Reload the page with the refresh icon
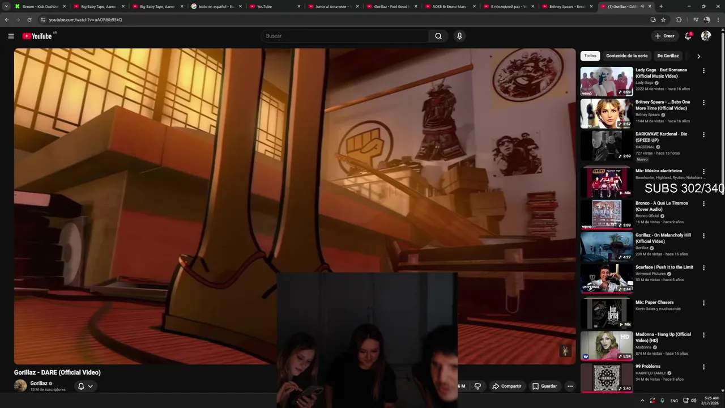The image size is (725, 408). [29, 19]
